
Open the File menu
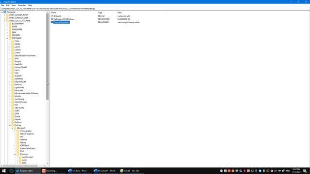pos(2,5)
